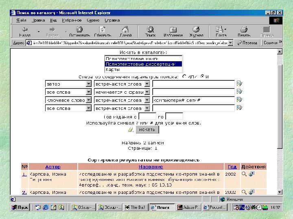The width and height of the screenshot is (293, 219).
Task: Click the Год издания start year field
Action: tap(147, 116)
